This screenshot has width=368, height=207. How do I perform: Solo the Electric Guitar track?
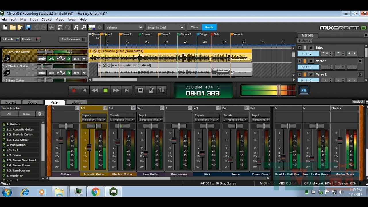click(51, 73)
